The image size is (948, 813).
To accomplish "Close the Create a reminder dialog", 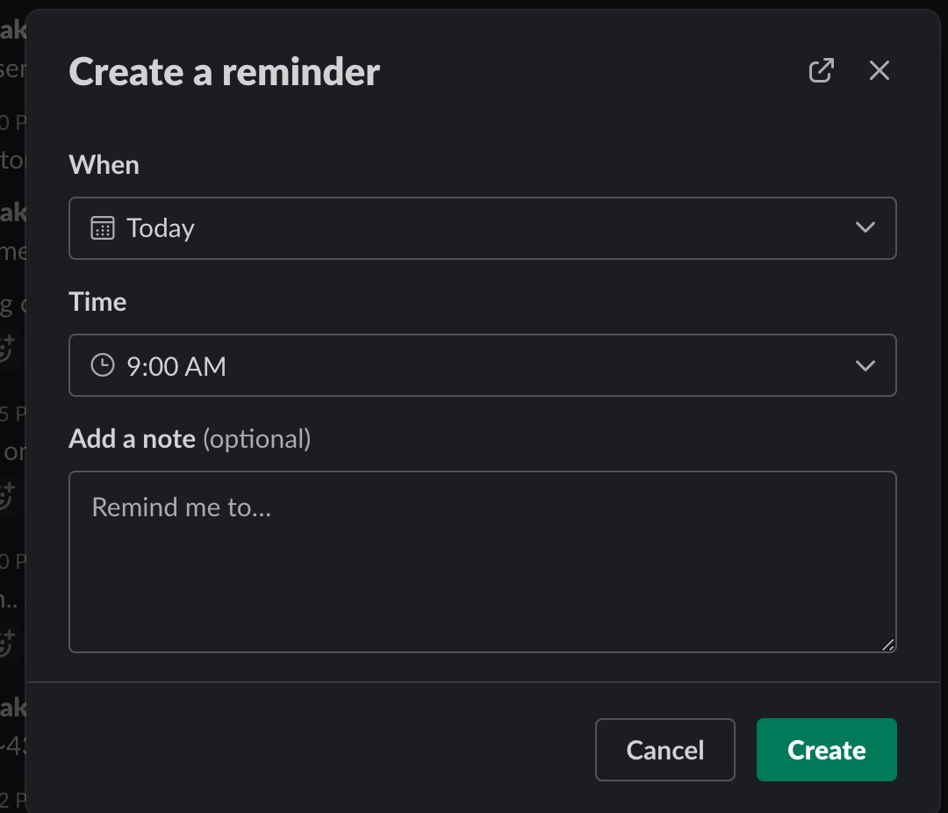I will (x=879, y=71).
